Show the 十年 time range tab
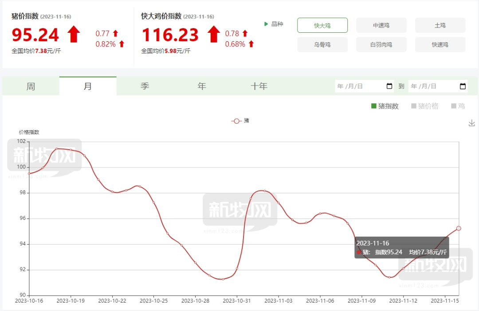Screen dimensions: 479x311 259,86
